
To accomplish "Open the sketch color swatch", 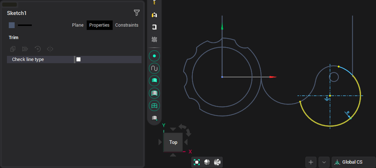I will pyautogui.click(x=12, y=25).
